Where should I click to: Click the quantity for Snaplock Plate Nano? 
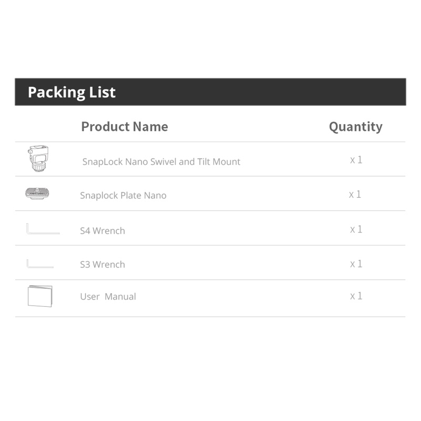[x=355, y=195]
